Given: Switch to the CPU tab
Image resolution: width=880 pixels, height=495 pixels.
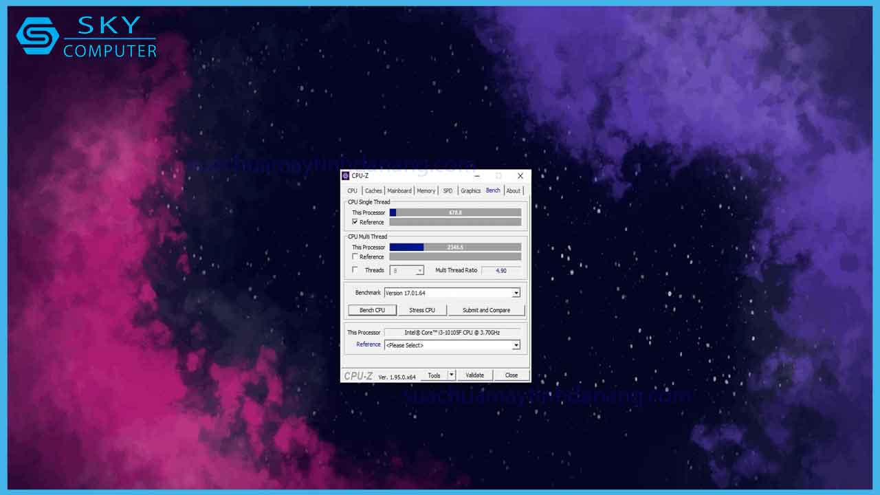Looking at the screenshot, I should 352,191.
